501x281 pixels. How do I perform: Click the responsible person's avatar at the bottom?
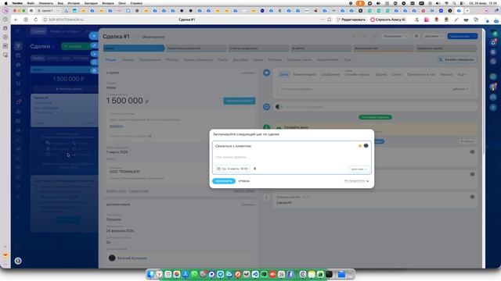[112, 258]
